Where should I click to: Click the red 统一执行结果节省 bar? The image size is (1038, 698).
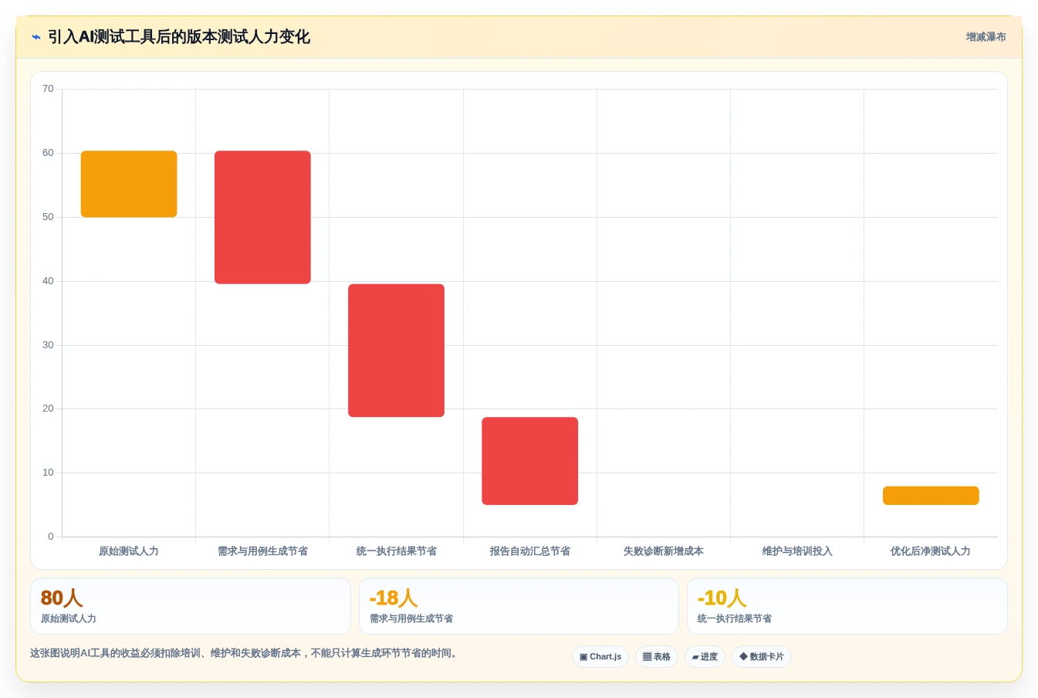(x=396, y=351)
